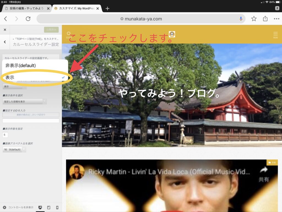
Task: Go back with the browser back arrow
Action: click(6, 19)
